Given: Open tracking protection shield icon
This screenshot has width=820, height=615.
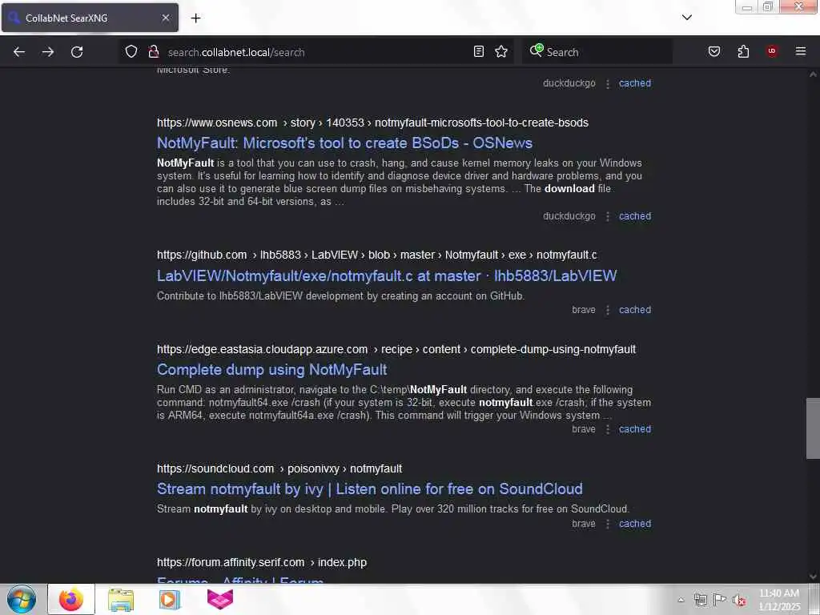Looking at the screenshot, I should (131, 52).
